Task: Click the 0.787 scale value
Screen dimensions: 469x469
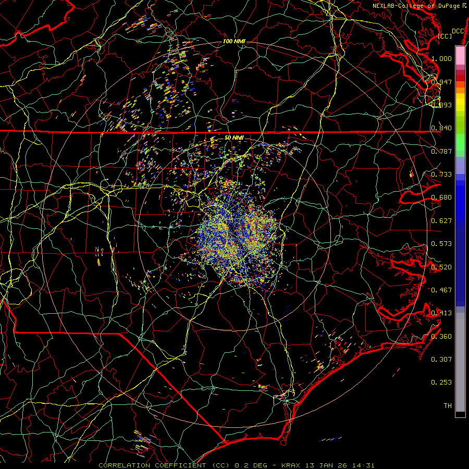Action: coord(441,151)
